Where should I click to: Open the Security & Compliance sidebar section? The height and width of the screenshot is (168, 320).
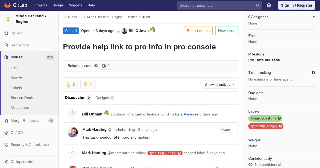point(29,145)
